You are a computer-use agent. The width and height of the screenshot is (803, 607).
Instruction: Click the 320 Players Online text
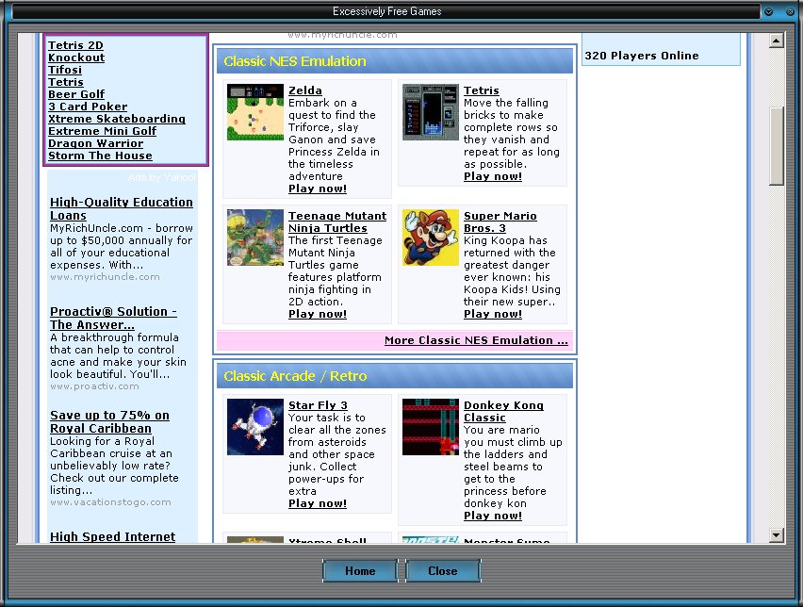click(x=642, y=56)
